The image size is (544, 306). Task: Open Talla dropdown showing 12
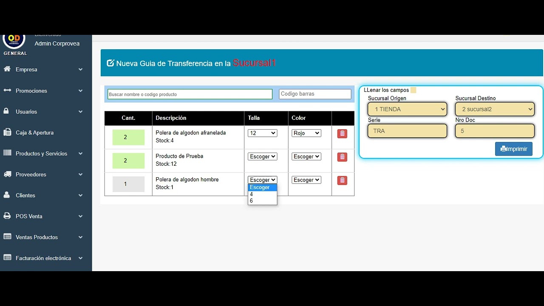click(x=262, y=133)
